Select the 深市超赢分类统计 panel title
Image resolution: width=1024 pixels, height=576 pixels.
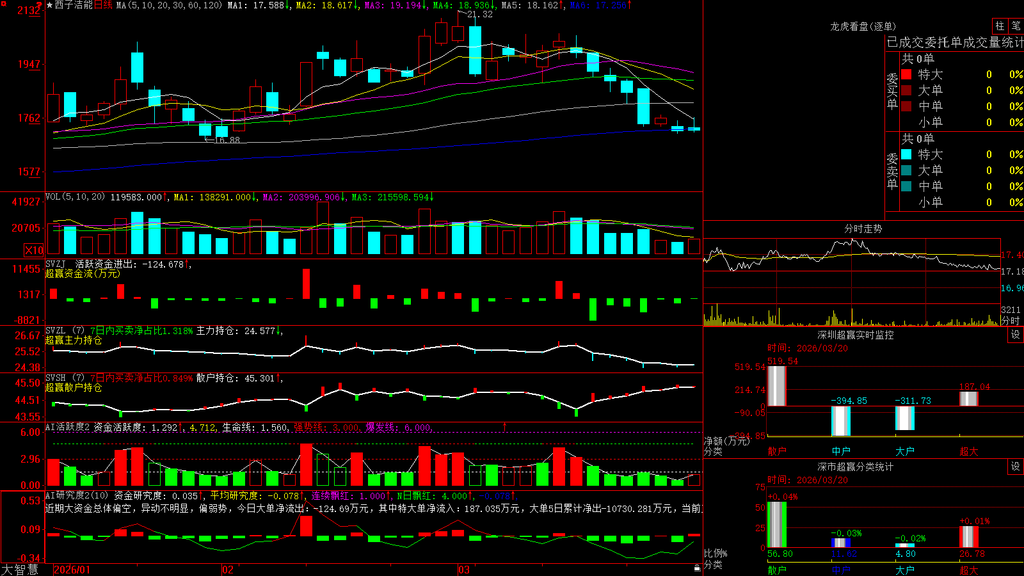856,467
